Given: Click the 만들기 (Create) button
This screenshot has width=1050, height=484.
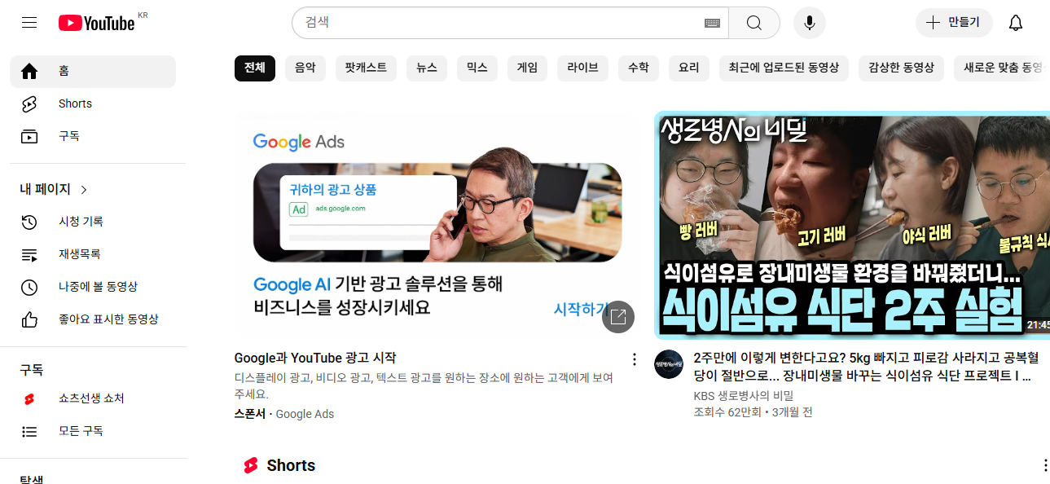Looking at the screenshot, I should (953, 23).
